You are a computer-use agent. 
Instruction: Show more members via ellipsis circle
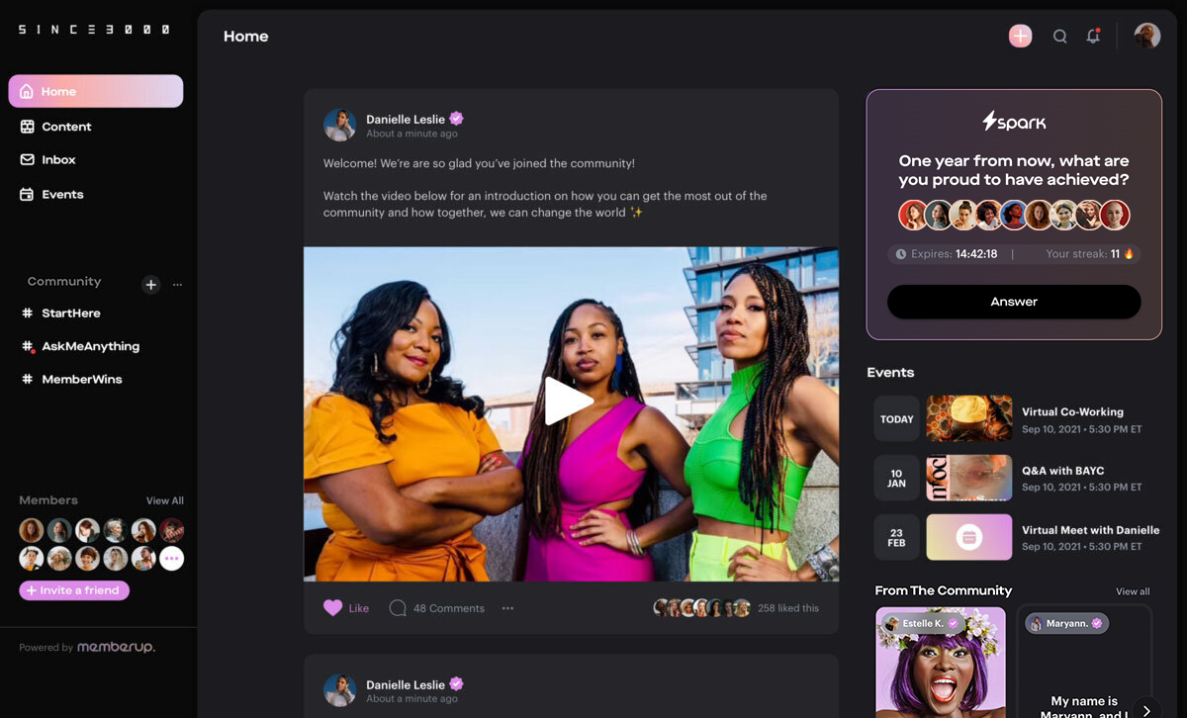pos(172,558)
